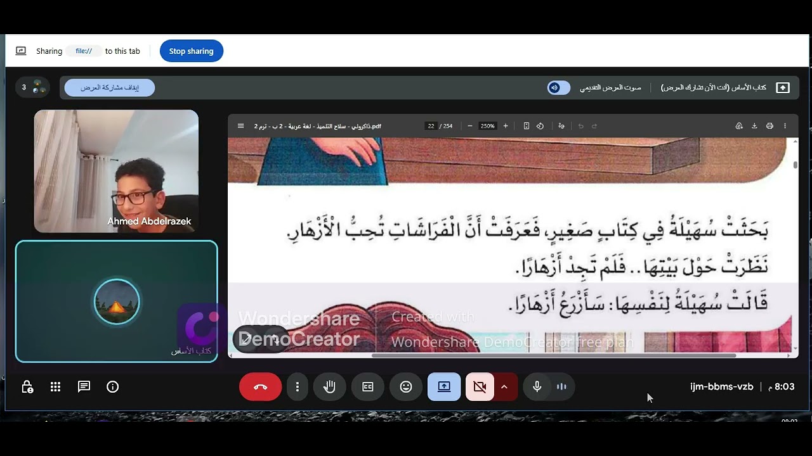Open the chat with everyone panel
The width and height of the screenshot is (812, 456).
coord(84,387)
